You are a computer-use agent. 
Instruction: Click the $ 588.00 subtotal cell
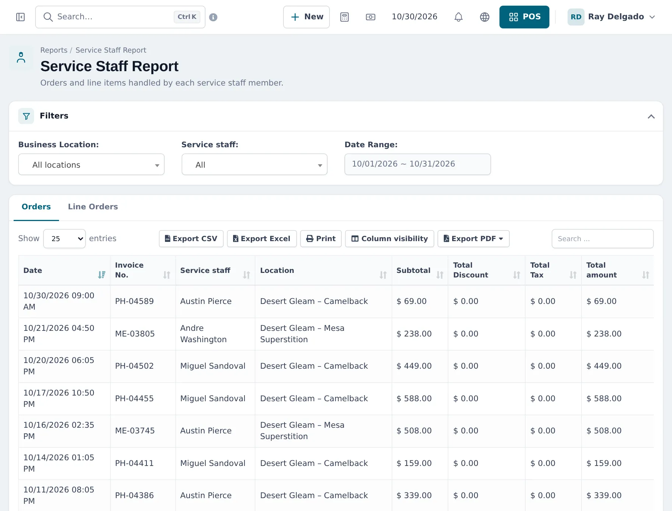[420, 399]
